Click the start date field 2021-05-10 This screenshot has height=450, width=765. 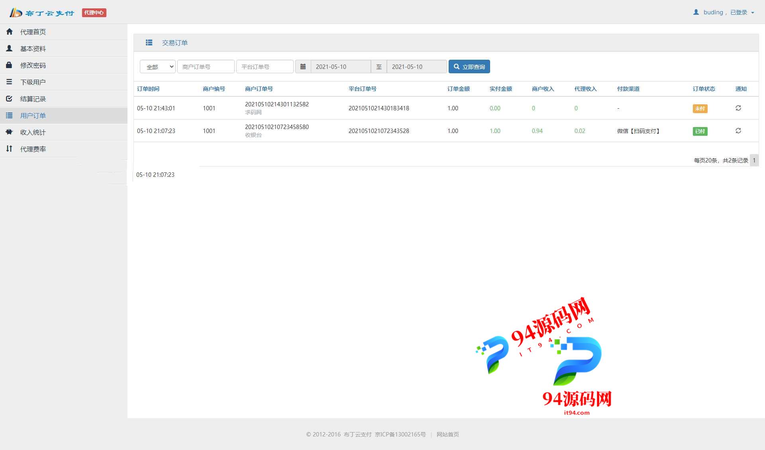(341, 67)
